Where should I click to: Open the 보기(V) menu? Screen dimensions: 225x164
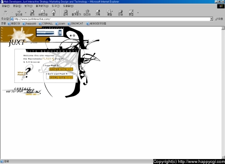(28, 6)
